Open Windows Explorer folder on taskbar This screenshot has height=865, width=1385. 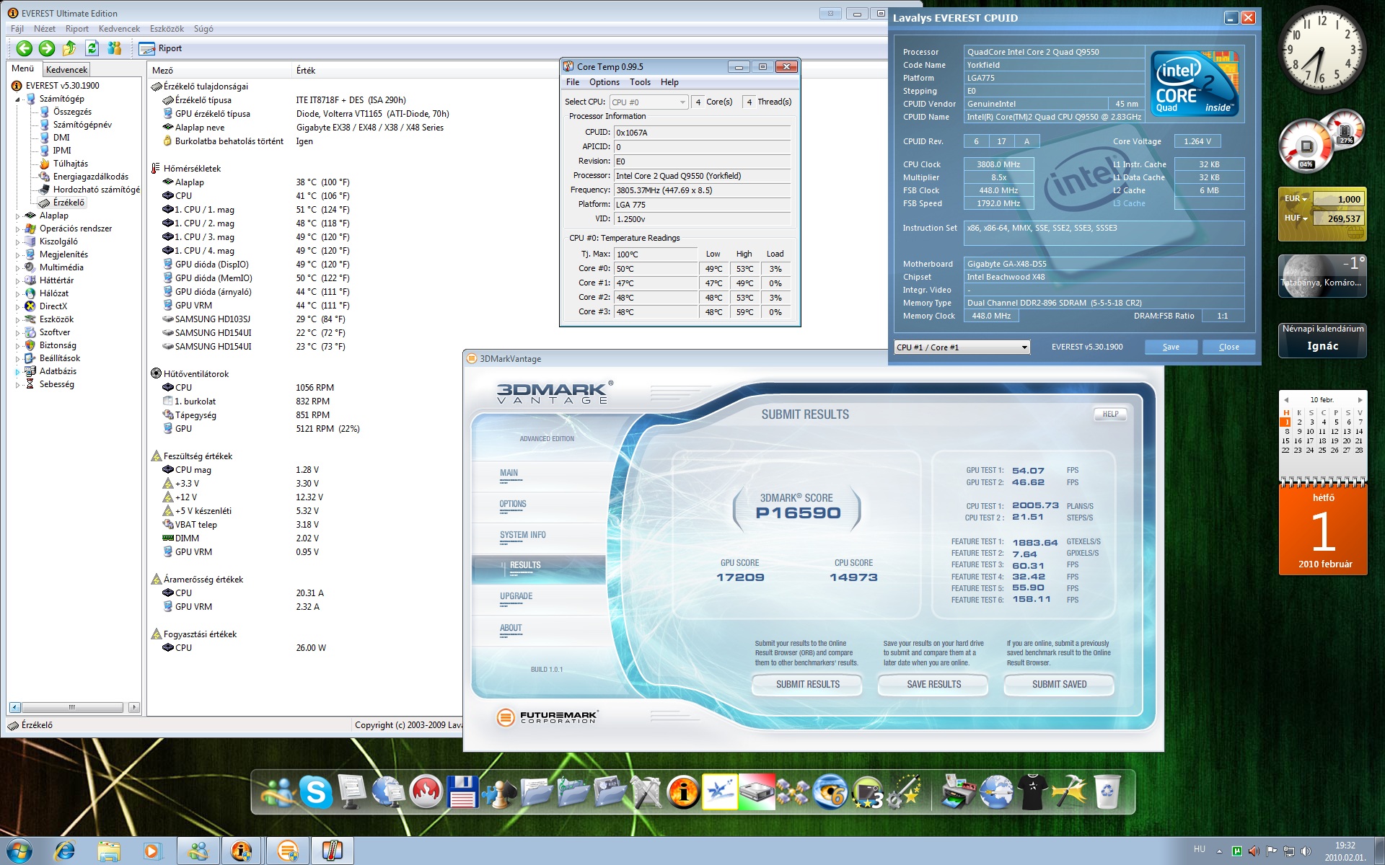tap(109, 851)
